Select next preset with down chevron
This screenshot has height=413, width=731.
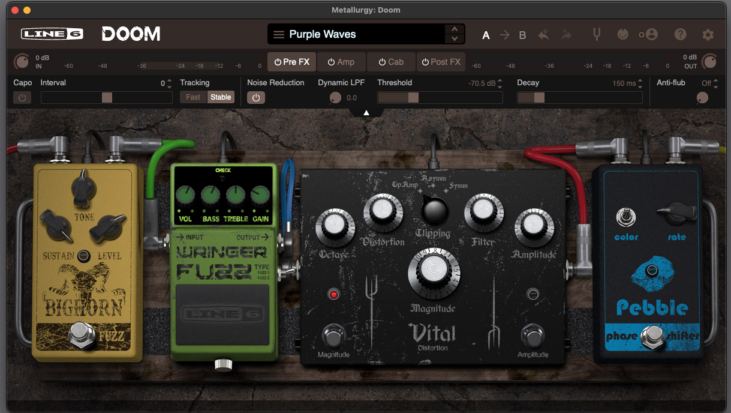tap(455, 39)
